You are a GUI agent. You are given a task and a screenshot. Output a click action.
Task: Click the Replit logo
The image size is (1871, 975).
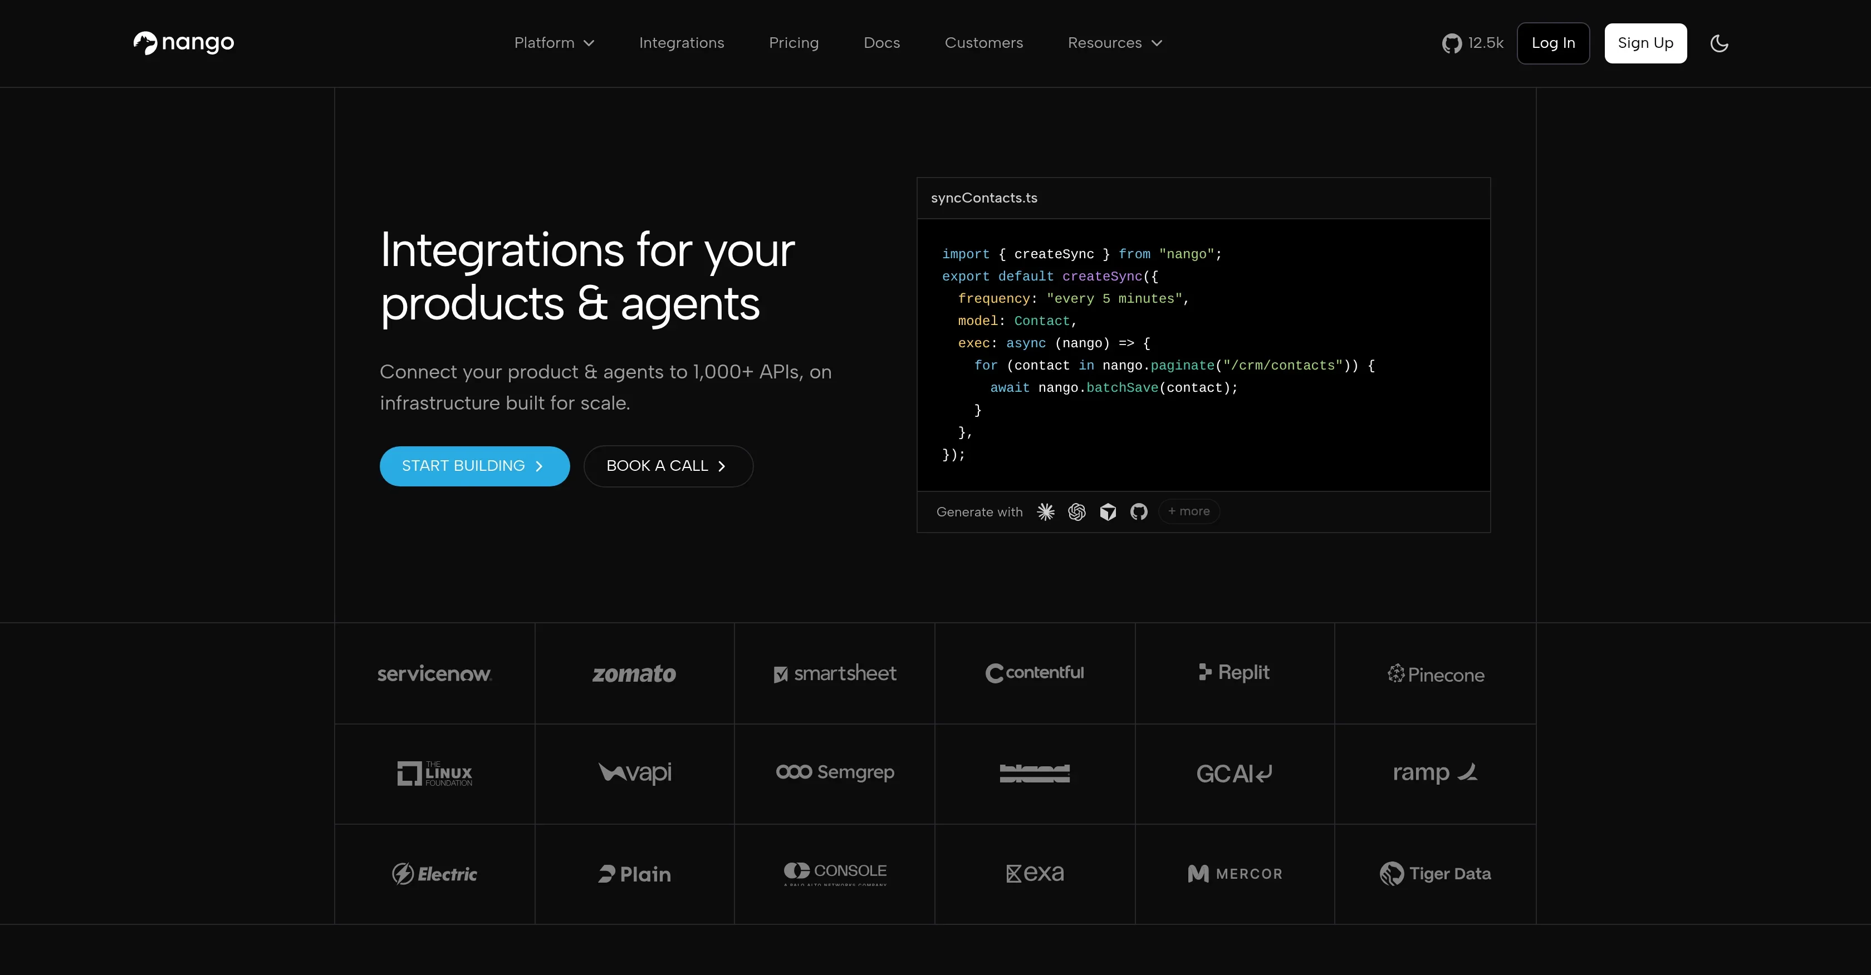[1234, 672]
